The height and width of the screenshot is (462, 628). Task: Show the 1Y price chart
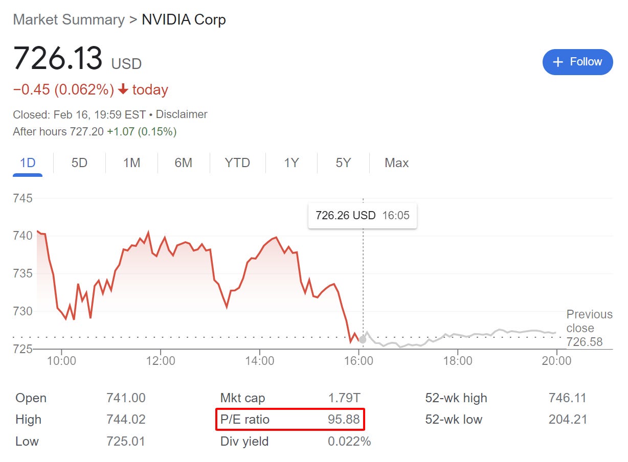(x=291, y=163)
